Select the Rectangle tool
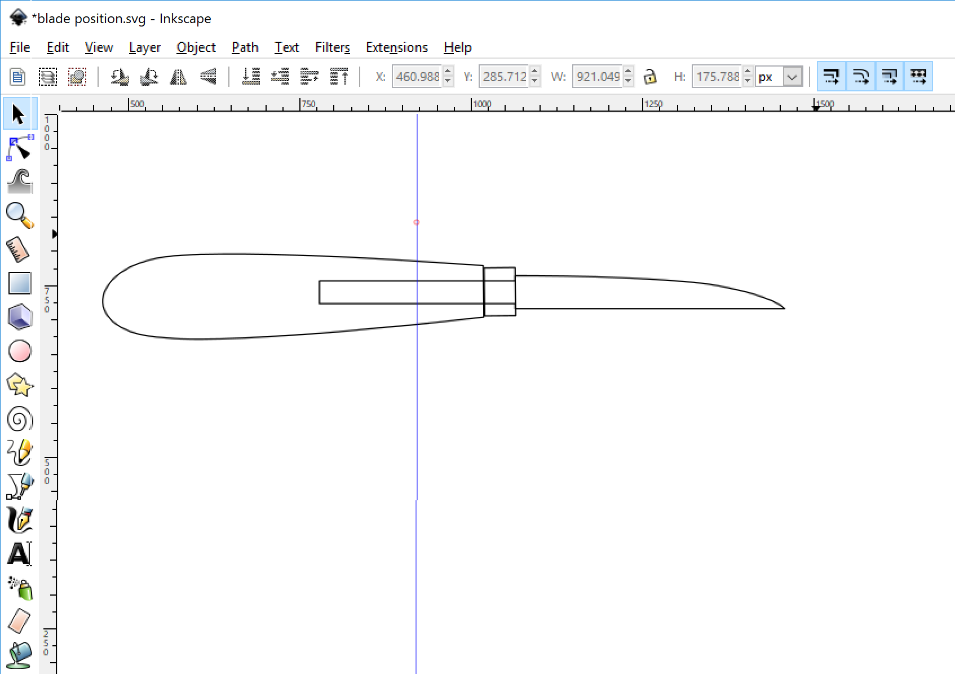Image resolution: width=955 pixels, height=674 pixels. (19, 283)
